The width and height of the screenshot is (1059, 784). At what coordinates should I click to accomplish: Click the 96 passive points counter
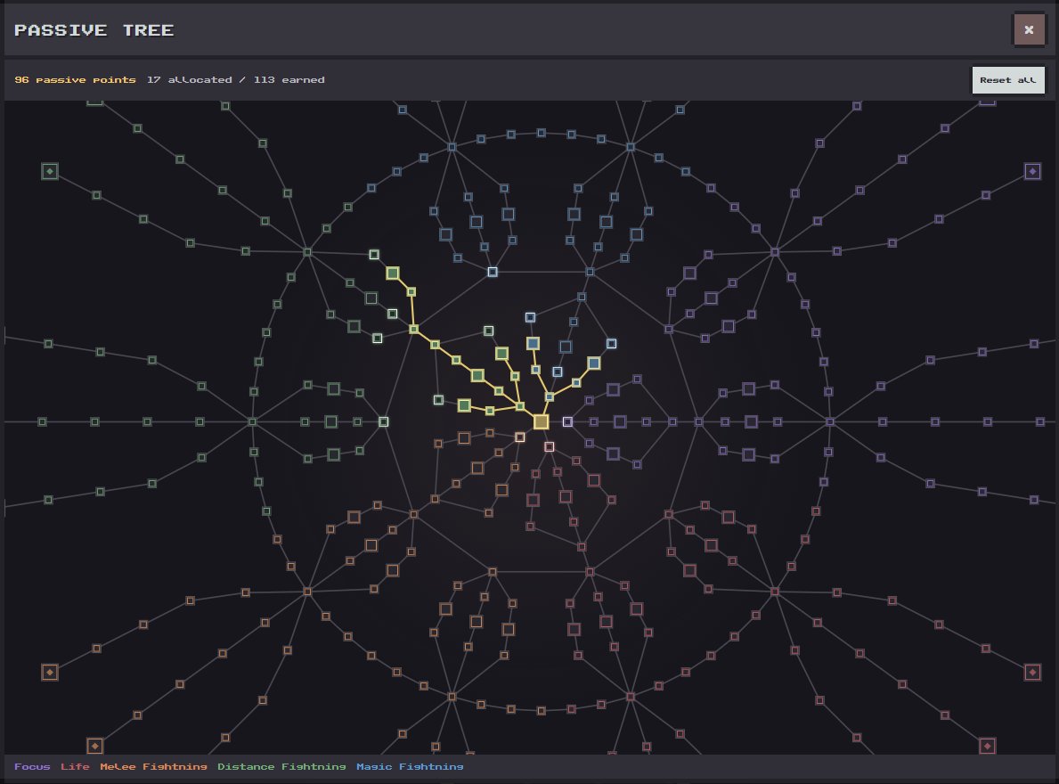tap(75, 79)
